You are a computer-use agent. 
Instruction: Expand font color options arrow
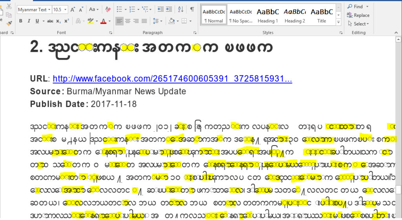[x=110, y=21]
